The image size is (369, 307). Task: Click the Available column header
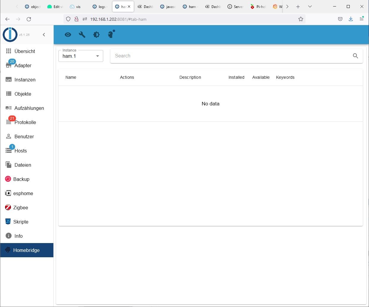tap(261, 77)
